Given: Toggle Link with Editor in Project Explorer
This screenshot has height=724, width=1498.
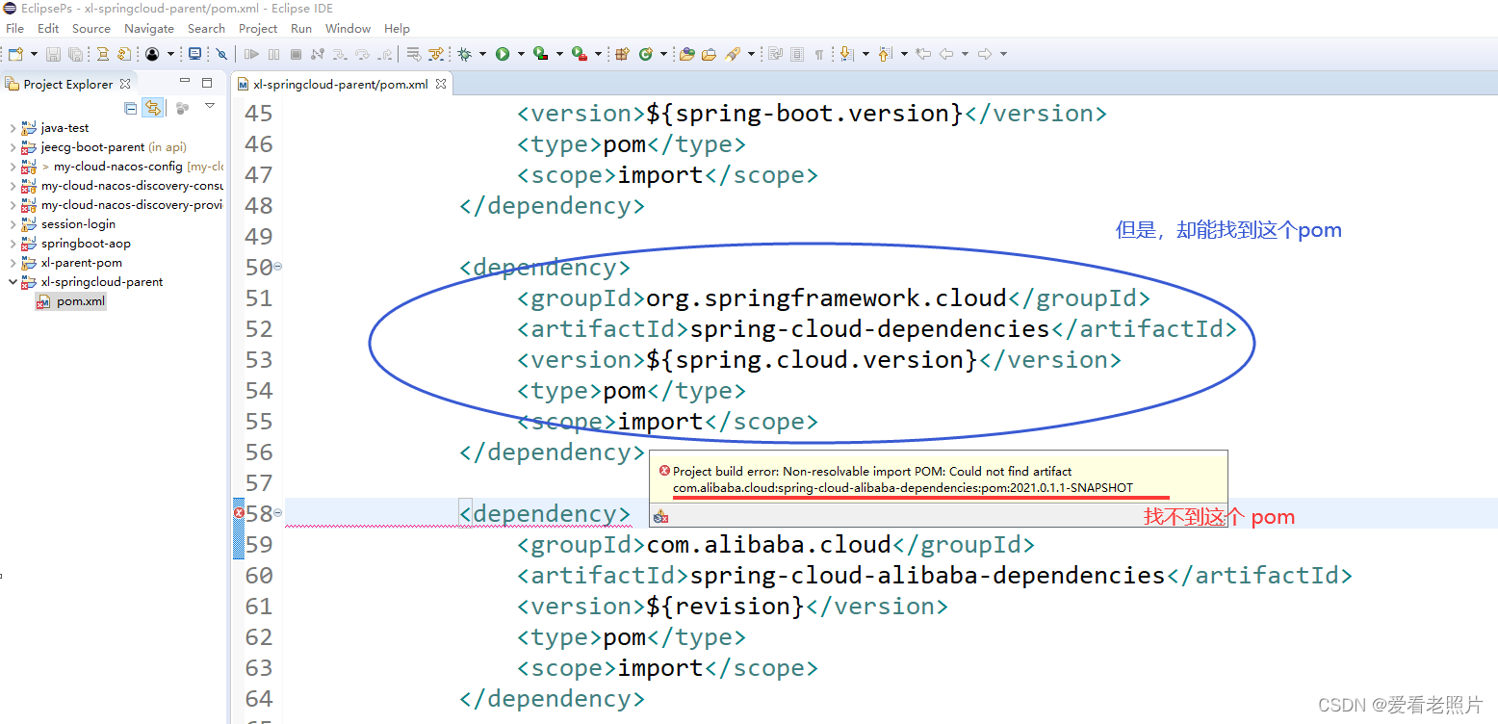Looking at the screenshot, I should click(x=152, y=107).
